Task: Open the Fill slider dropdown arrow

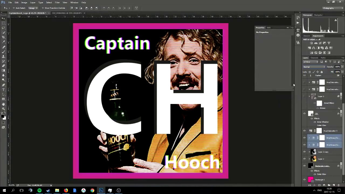Action: [342, 72]
